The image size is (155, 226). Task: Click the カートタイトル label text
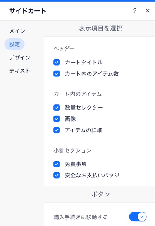84,63
